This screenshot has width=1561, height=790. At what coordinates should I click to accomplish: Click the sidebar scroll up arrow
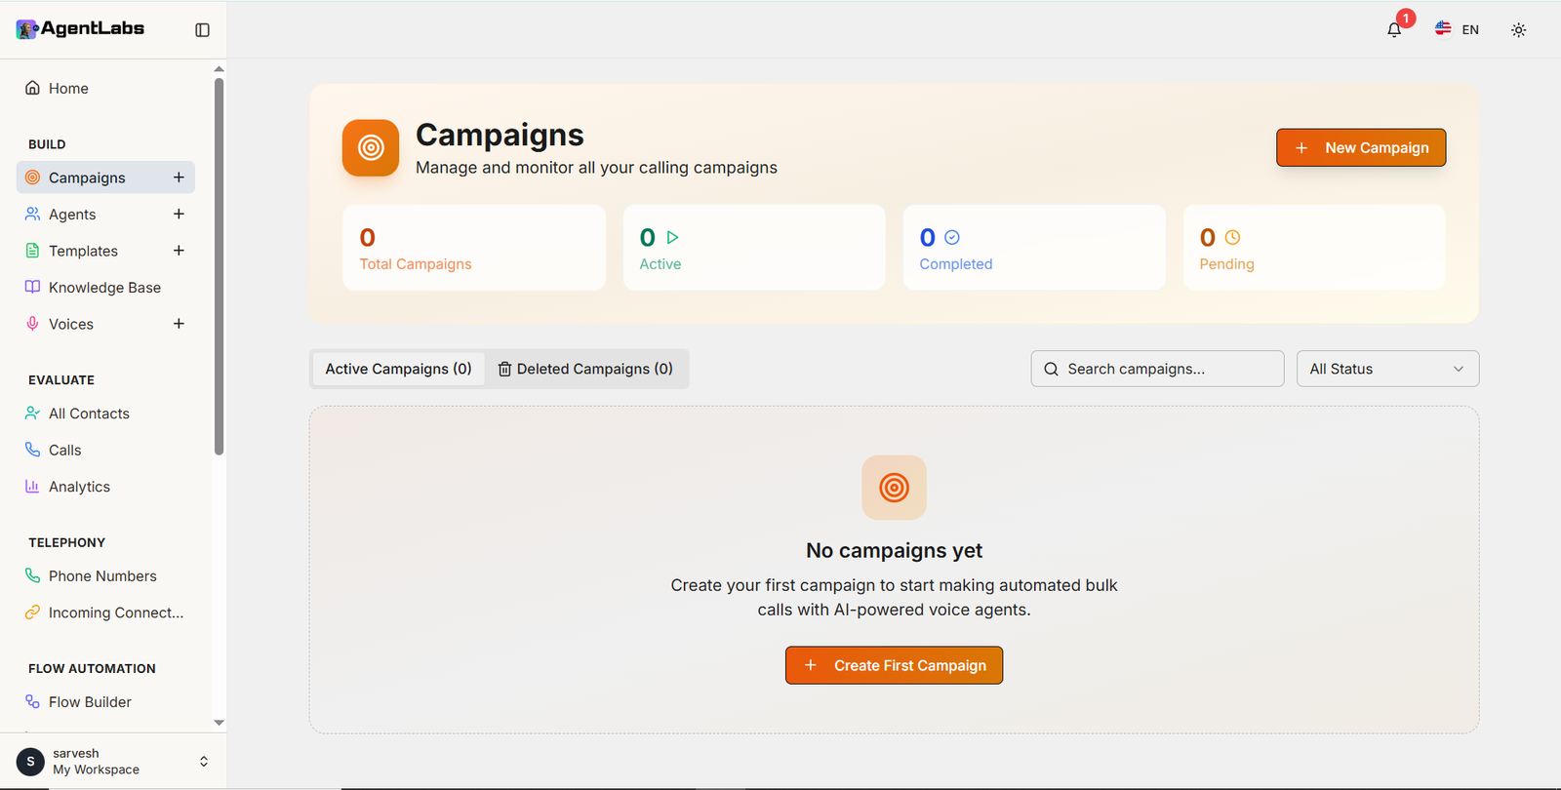[219, 69]
